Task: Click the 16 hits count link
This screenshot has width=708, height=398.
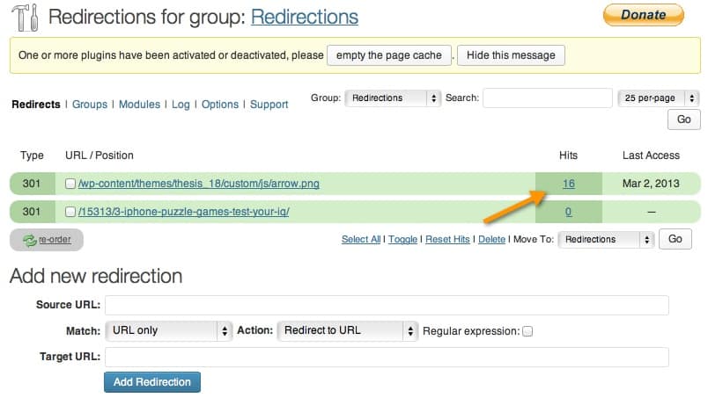Action: click(x=569, y=184)
